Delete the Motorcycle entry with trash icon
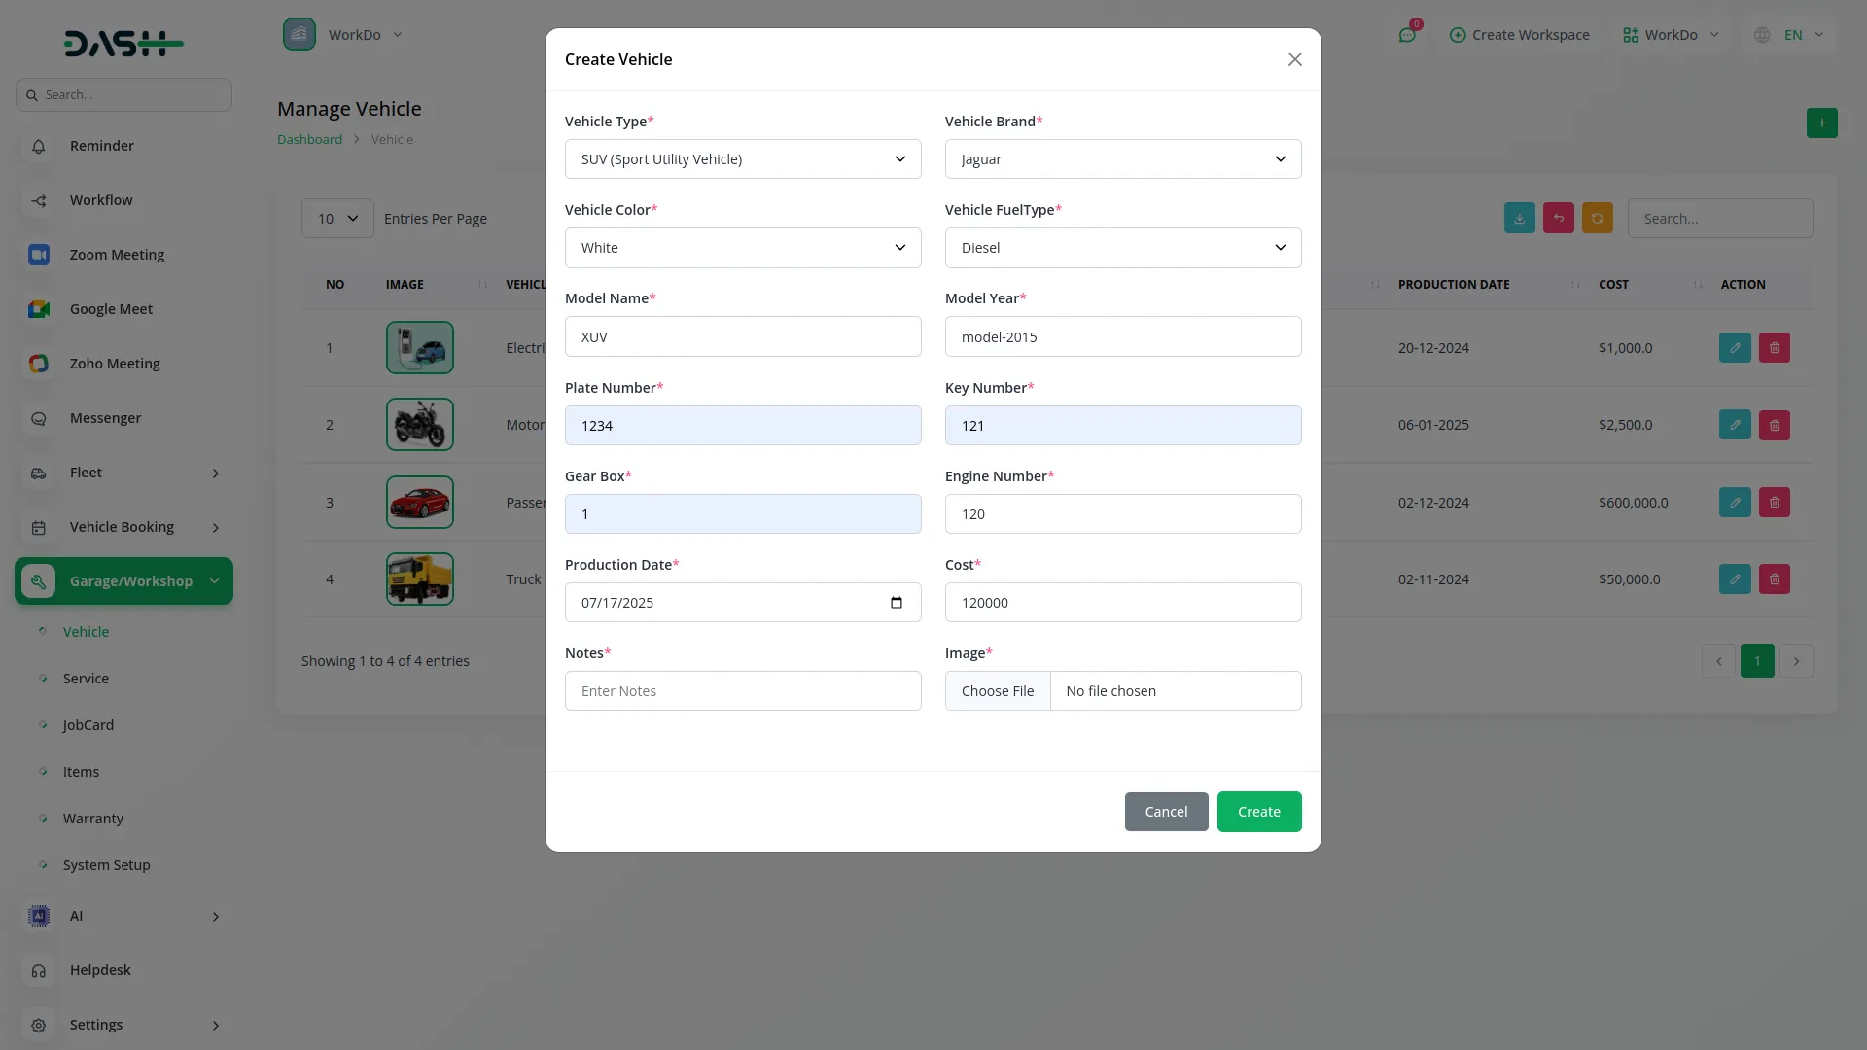 click(1774, 425)
